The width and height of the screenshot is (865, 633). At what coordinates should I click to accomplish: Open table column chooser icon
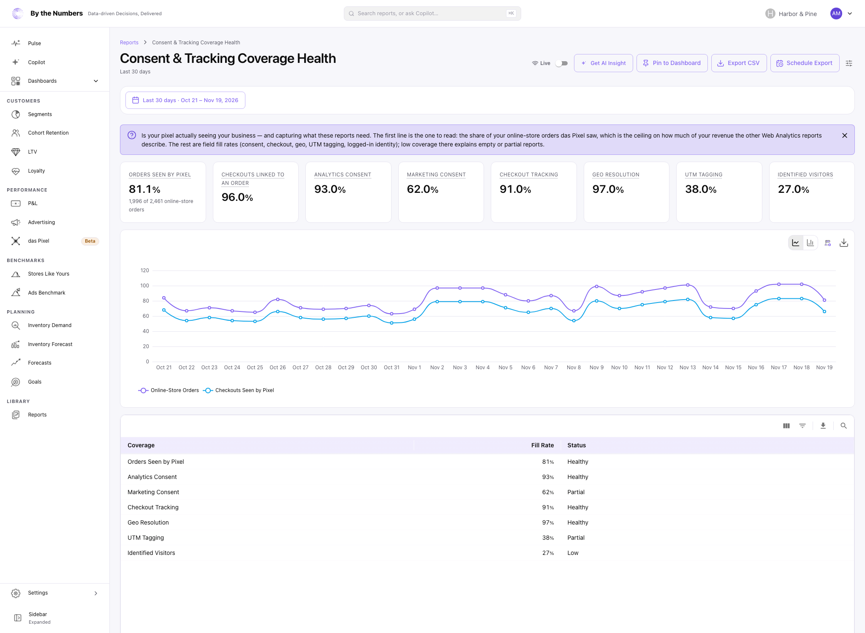tap(786, 426)
